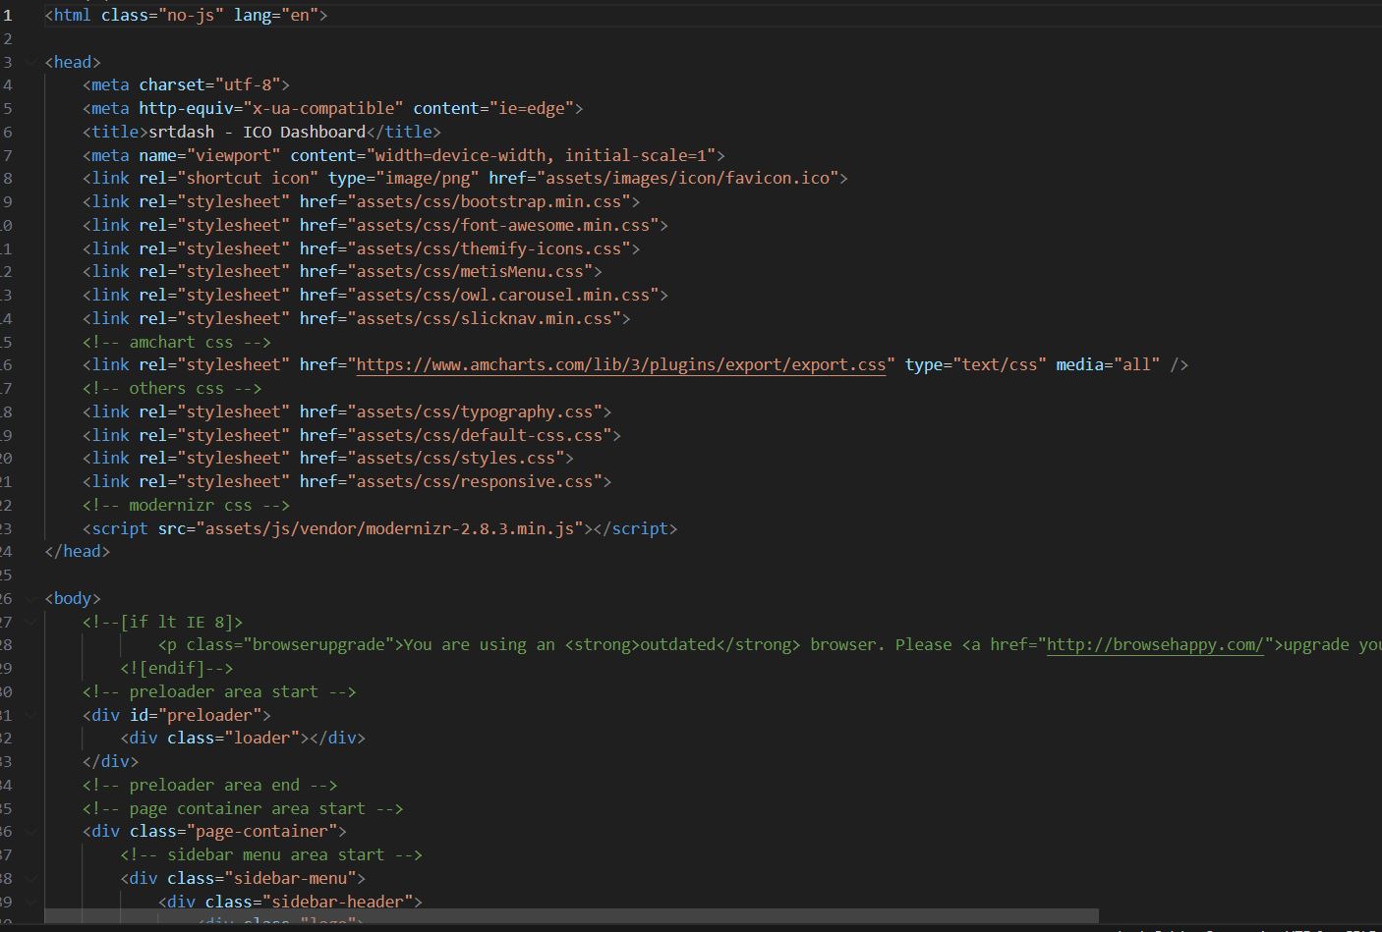This screenshot has height=932, width=1382.
Task: Click the 'x-ua-compatible' attribute value
Action: tap(323, 108)
